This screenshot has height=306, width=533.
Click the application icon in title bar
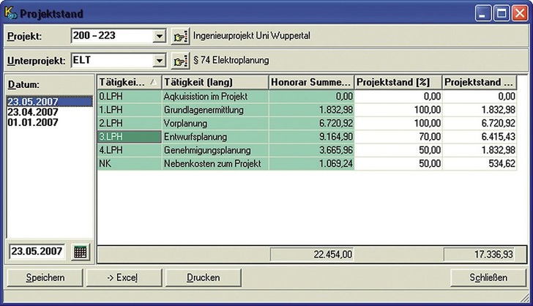(10, 13)
